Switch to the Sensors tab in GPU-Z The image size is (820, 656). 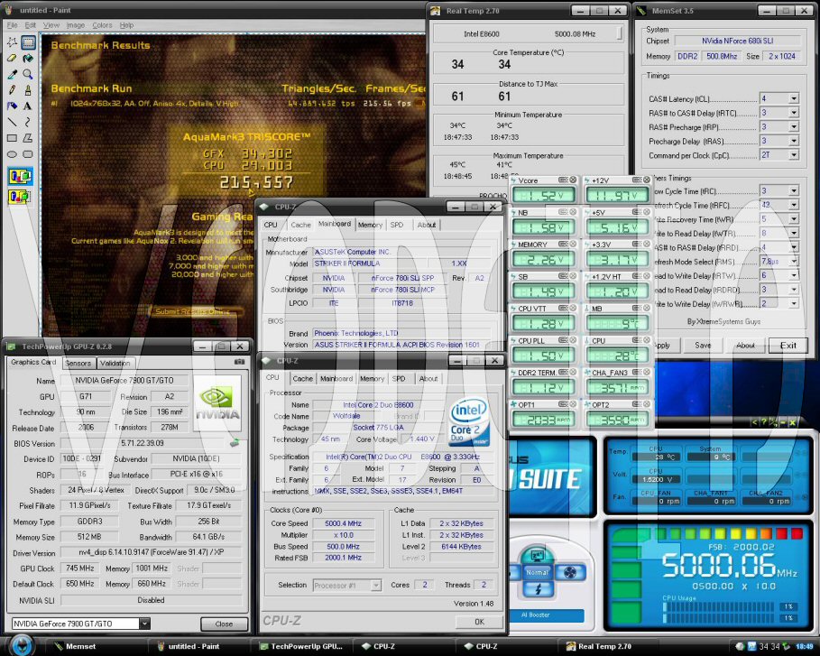coord(78,363)
